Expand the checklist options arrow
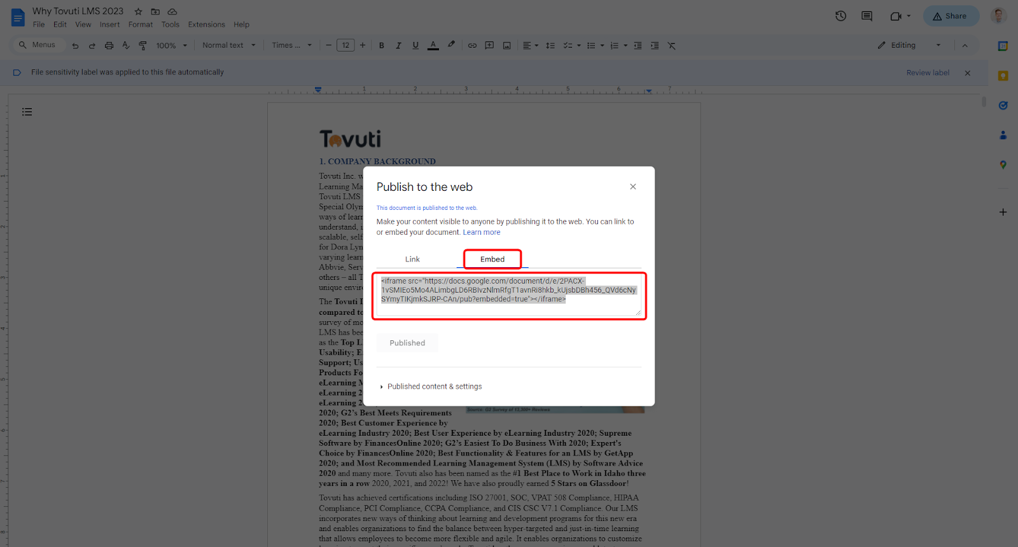This screenshot has height=547, width=1018. [x=579, y=46]
